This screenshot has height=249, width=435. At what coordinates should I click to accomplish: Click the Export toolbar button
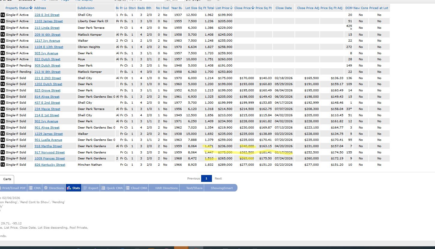91,188
